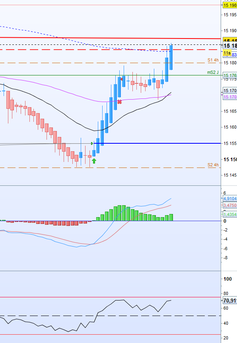The height and width of the screenshot is (343, 237).
Task: Click the MACD zero axis label
Action: click(225, 221)
